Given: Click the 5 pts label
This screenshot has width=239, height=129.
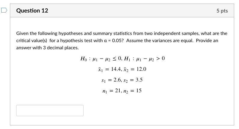Looking at the screenshot, I should (222, 11).
